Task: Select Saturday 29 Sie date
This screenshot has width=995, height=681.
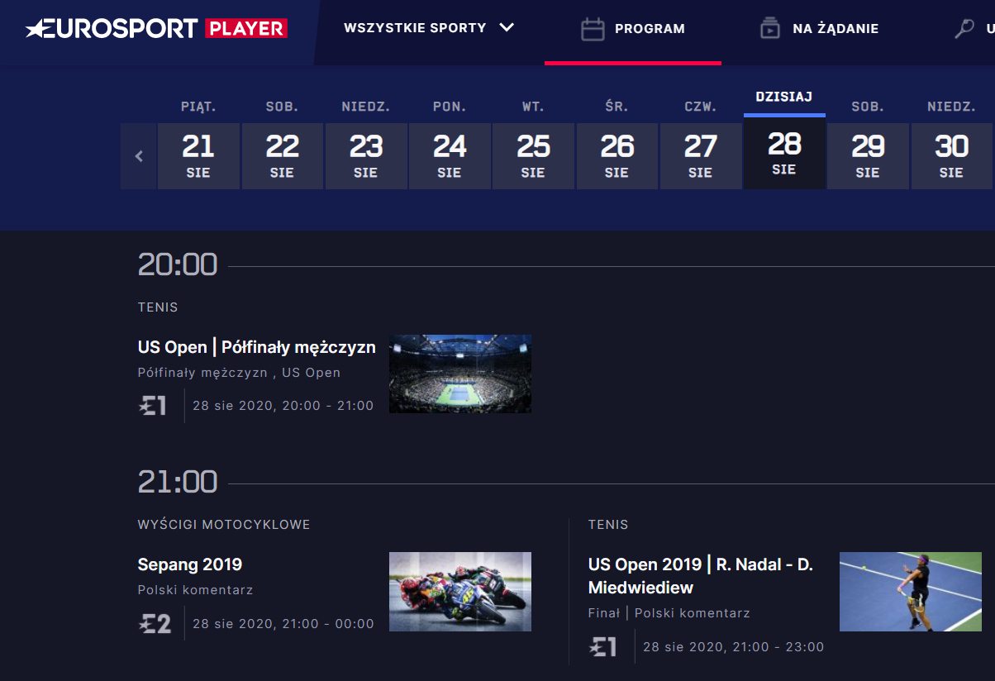Action: tap(868, 156)
